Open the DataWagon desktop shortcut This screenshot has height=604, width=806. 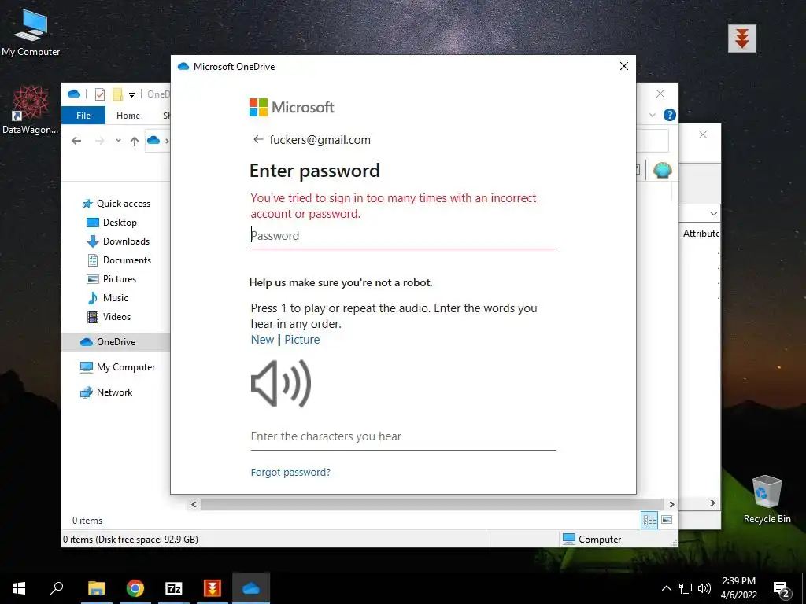[31, 109]
